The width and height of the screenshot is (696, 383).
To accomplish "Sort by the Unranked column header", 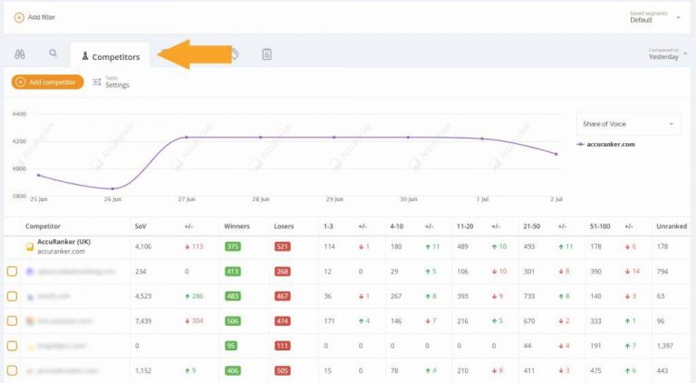I will tap(672, 226).
